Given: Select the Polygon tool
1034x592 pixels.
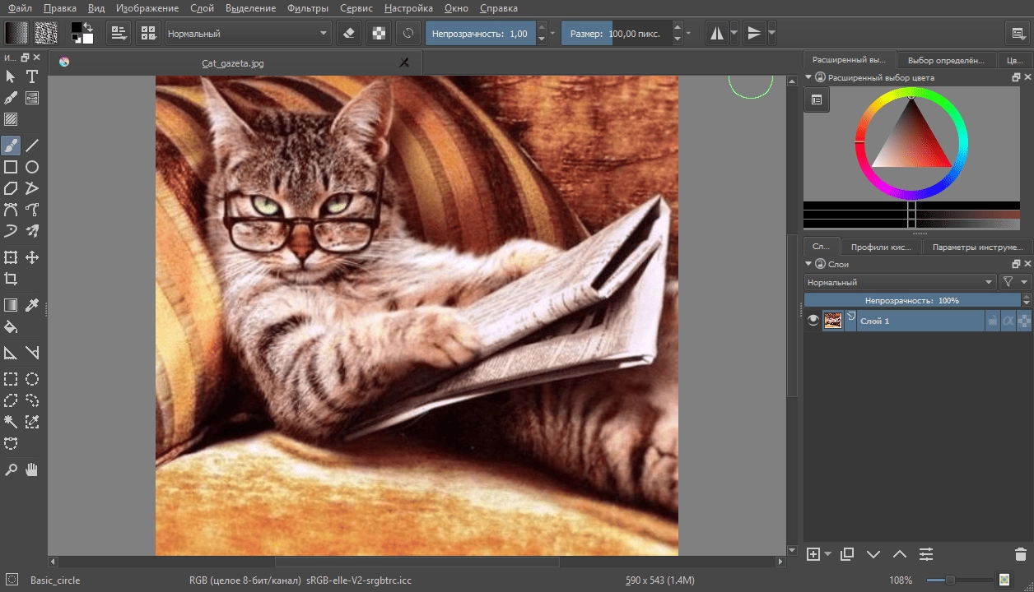Looking at the screenshot, I should click(x=11, y=188).
